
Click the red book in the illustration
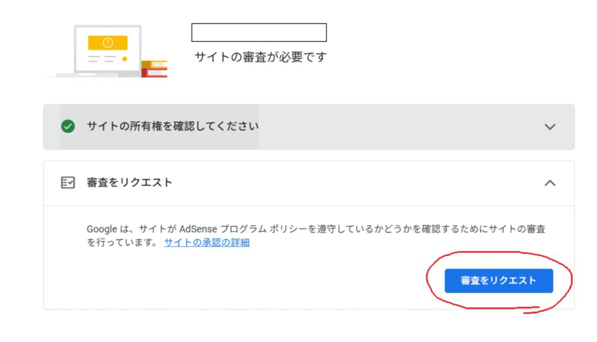click(x=156, y=72)
